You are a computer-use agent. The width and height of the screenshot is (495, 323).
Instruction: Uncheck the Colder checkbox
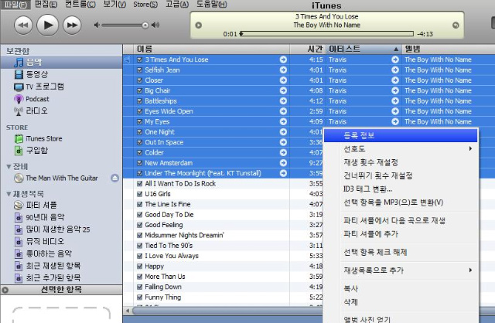[139, 153]
